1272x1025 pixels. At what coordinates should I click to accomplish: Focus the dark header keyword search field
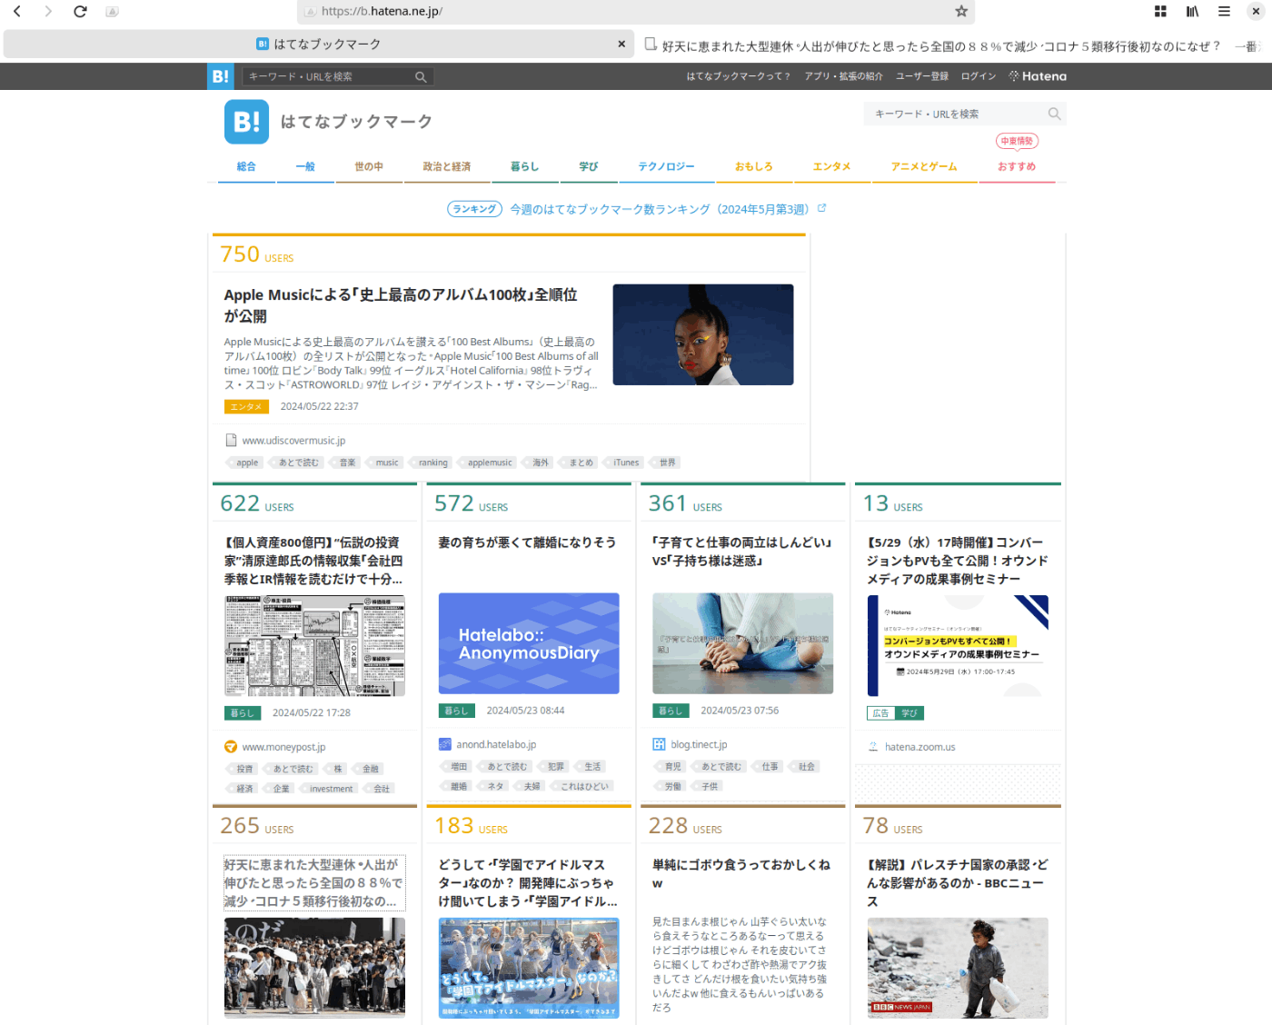point(327,77)
